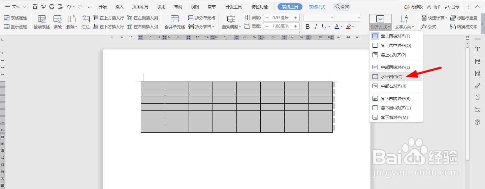Increase column width with plus button
This screenshot has width=485, height=189.
[296, 26]
